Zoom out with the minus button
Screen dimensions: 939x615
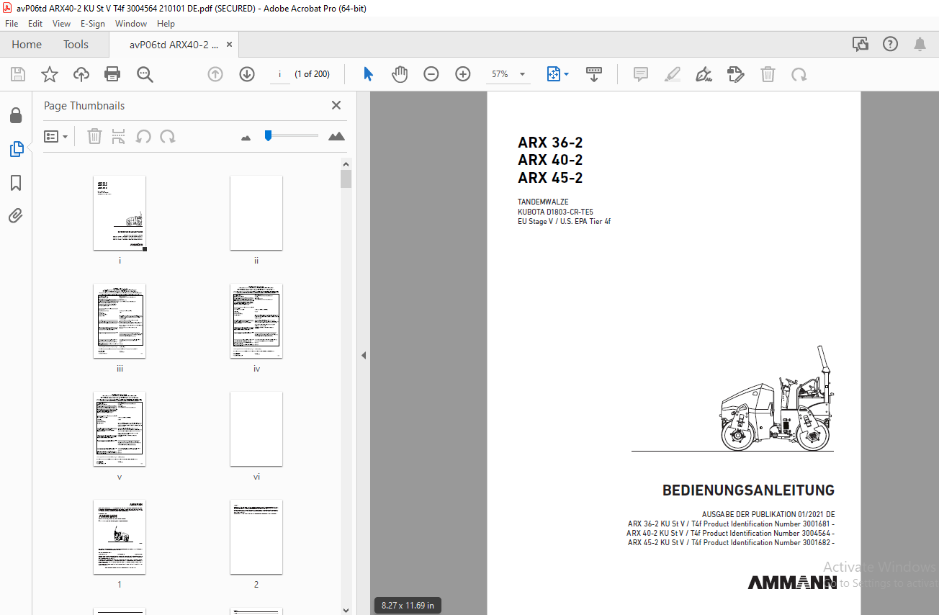pos(431,74)
